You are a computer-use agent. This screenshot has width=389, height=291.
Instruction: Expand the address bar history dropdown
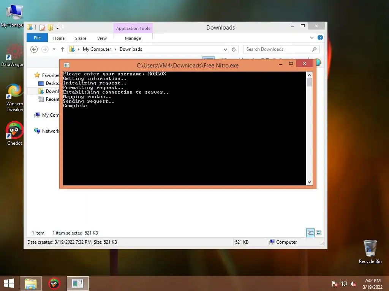pyautogui.click(x=225, y=49)
